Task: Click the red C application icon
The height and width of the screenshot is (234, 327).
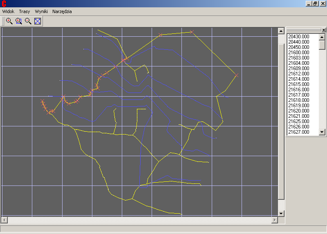Action: (4, 4)
